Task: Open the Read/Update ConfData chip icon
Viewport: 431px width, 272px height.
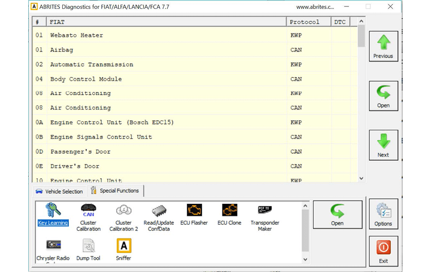Action: (x=159, y=211)
